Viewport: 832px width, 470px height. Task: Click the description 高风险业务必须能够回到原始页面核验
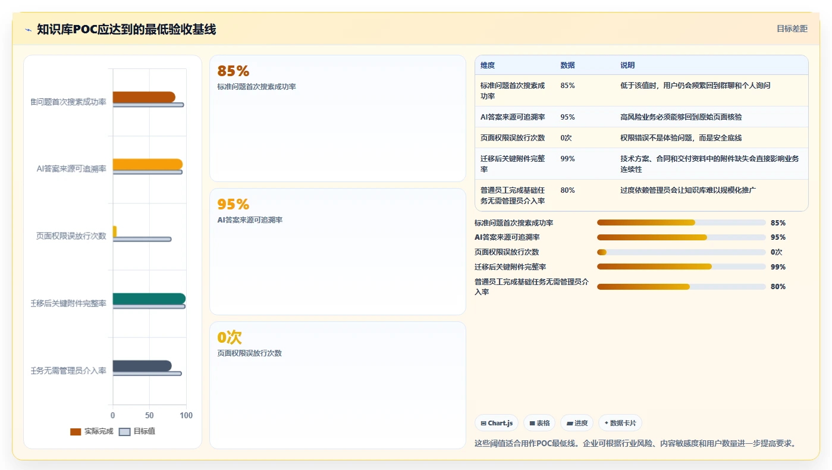pos(681,117)
